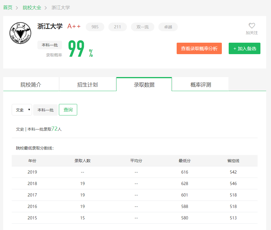Click the green 72 admitted count

tap(54, 129)
